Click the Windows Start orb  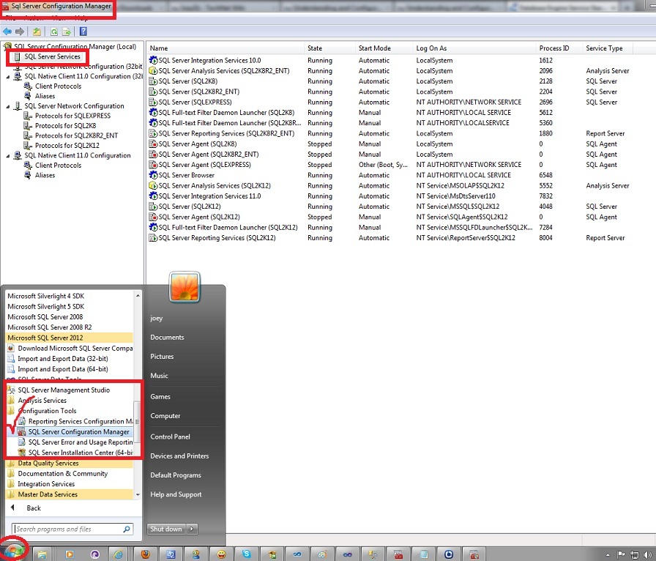(13, 551)
